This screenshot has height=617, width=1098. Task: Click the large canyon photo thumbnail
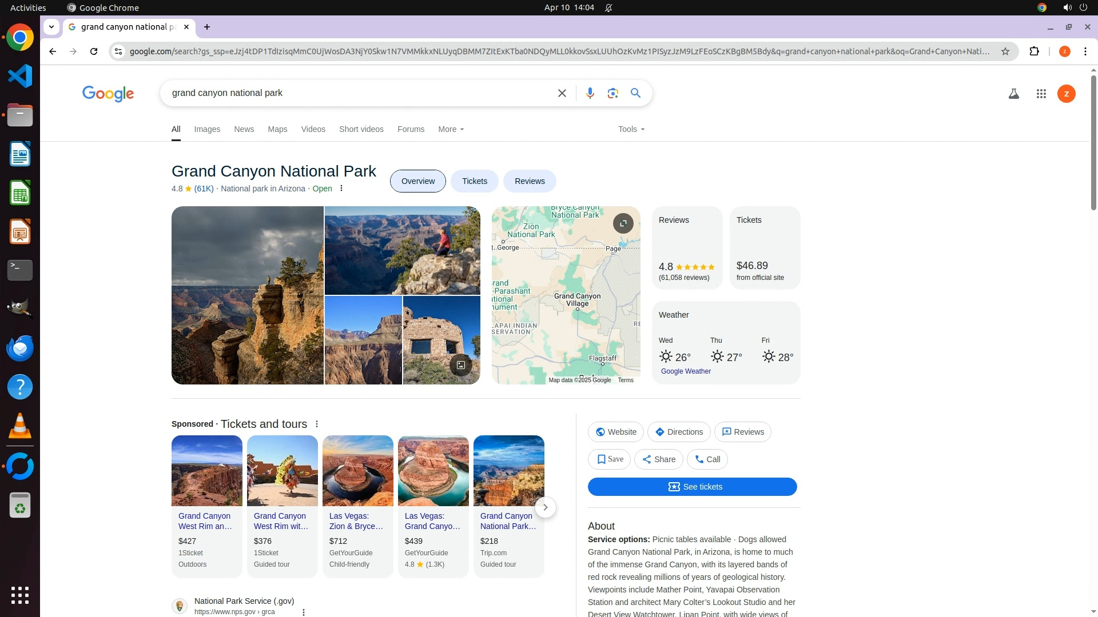pos(247,295)
